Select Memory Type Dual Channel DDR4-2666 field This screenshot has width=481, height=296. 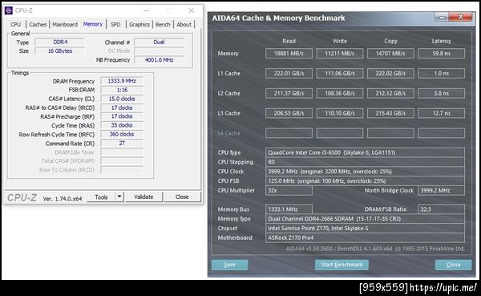click(x=365, y=219)
